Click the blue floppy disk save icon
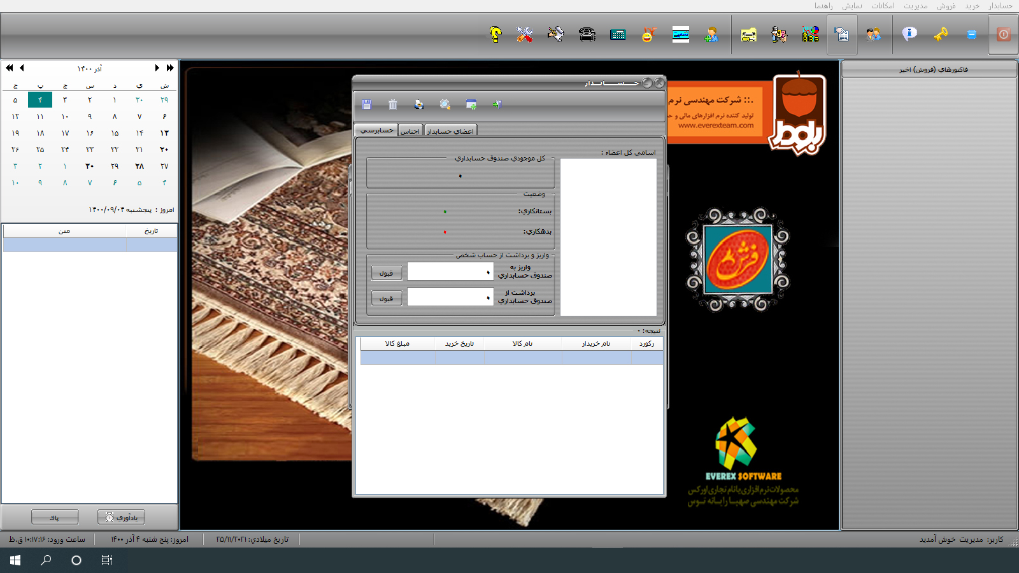The width and height of the screenshot is (1019, 573). pyautogui.click(x=367, y=104)
